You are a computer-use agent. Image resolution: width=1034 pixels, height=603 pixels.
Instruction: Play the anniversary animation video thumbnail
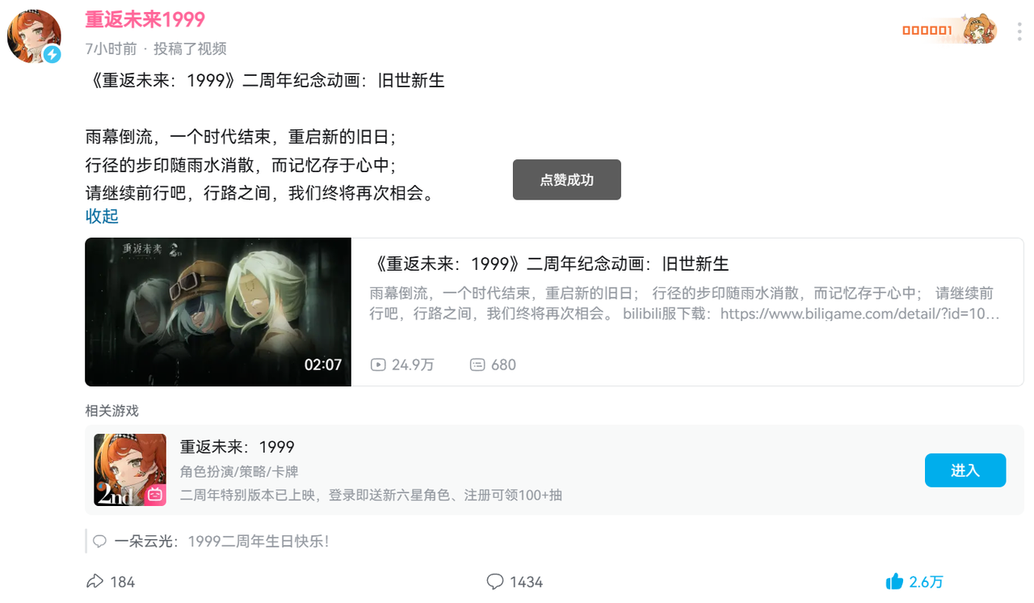point(218,311)
